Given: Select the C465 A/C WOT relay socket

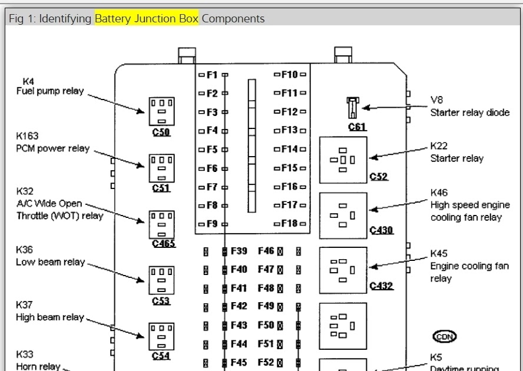Looking at the screenshot, I should (x=162, y=224).
